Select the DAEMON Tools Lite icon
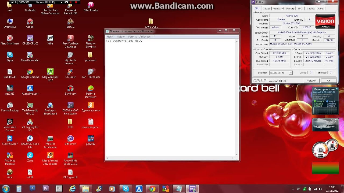Viewport: 344px width, 193px height. [x=30, y=142]
